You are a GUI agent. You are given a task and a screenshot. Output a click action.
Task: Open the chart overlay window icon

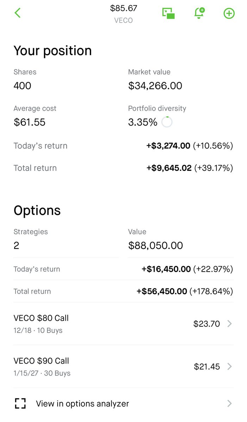(x=169, y=13)
